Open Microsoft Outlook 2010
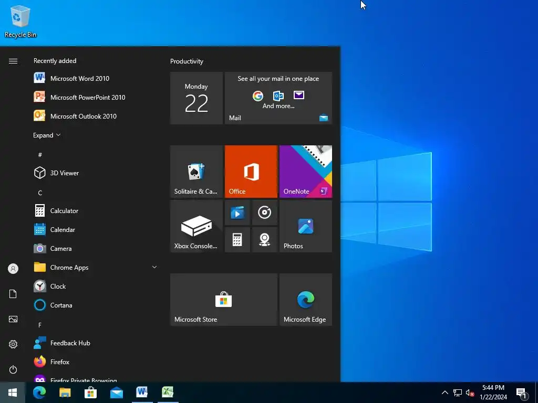Image resolution: width=538 pixels, height=403 pixels. pyautogui.click(x=96, y=116)
